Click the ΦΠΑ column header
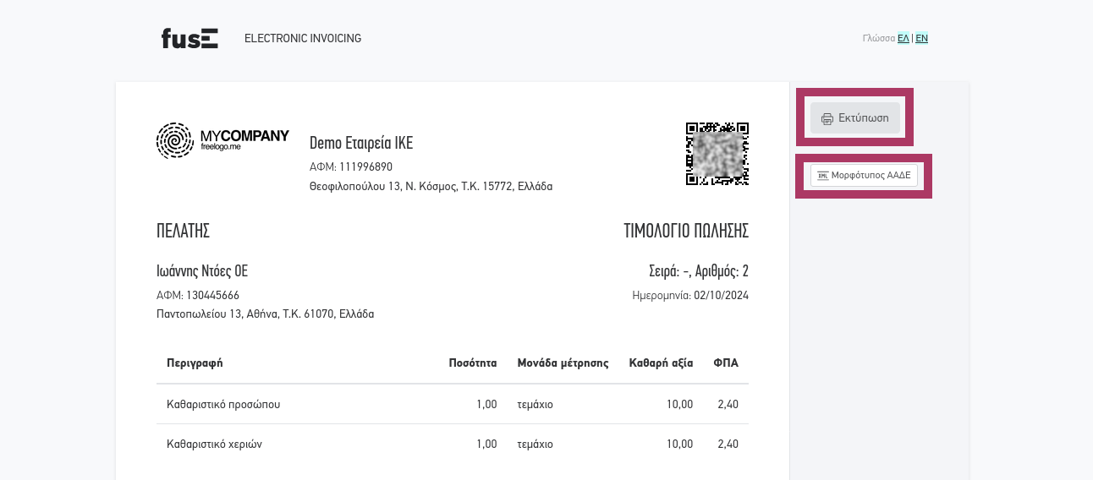 (x=726, y=363)
